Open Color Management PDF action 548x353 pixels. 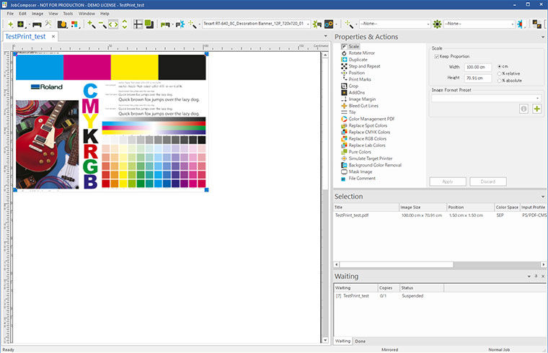[371, 119]
